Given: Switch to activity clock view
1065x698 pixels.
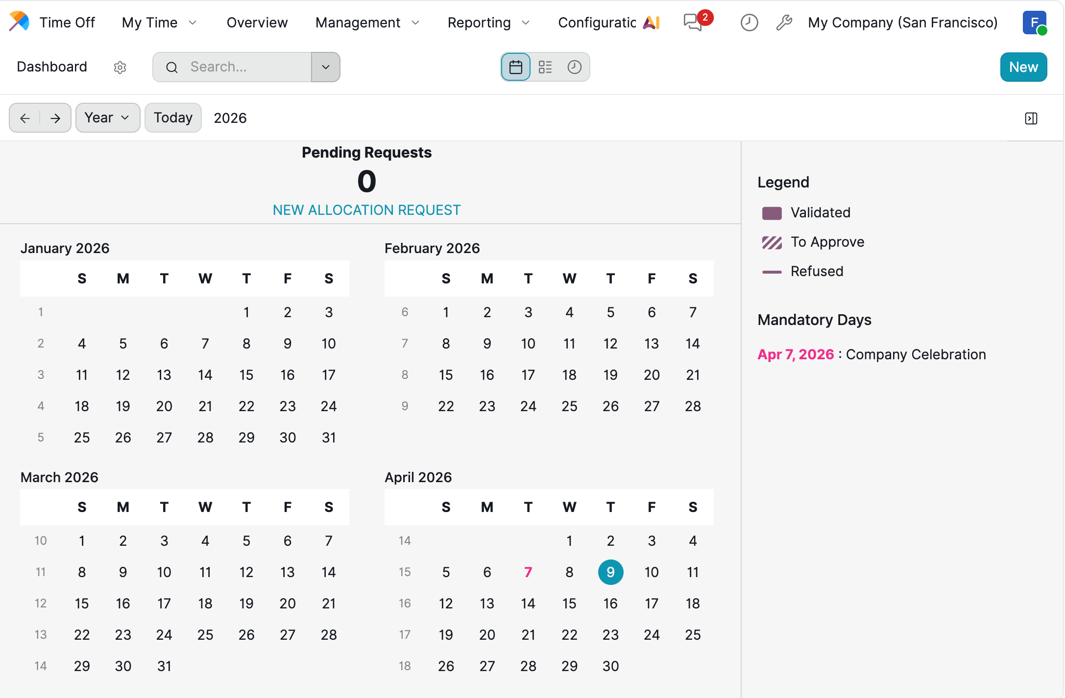Looking at the screenshot, I should click(574, 67).
